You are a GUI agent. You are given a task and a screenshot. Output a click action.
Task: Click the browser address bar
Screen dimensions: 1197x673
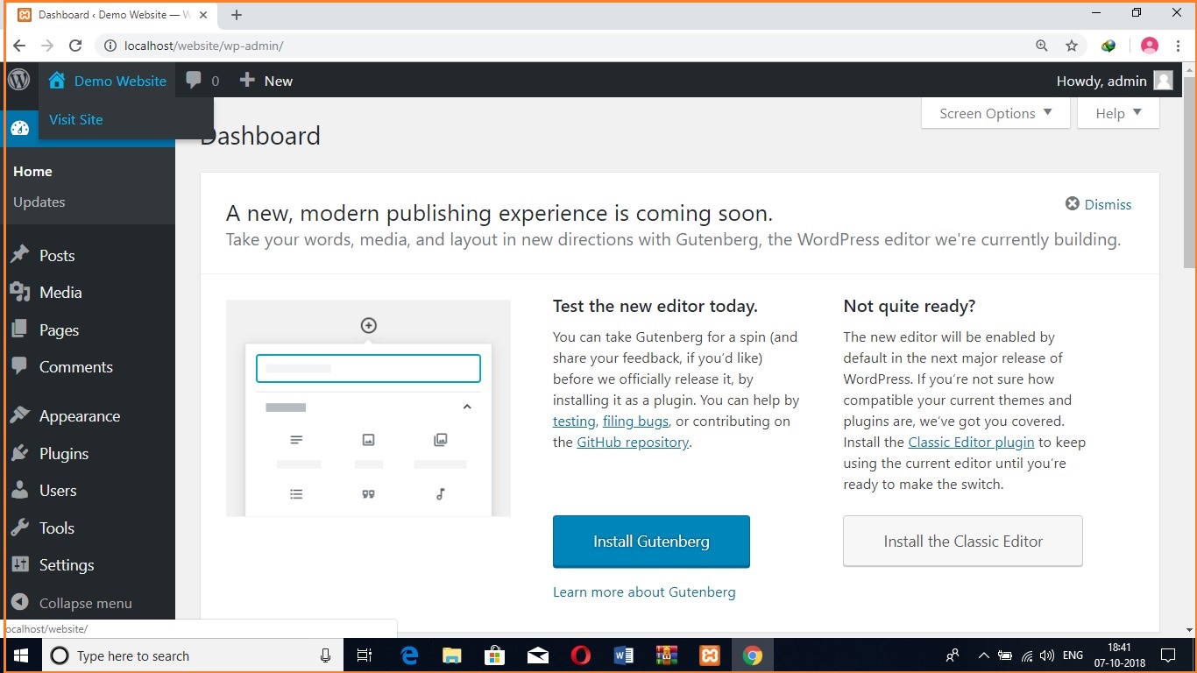[x=561, y=46]
